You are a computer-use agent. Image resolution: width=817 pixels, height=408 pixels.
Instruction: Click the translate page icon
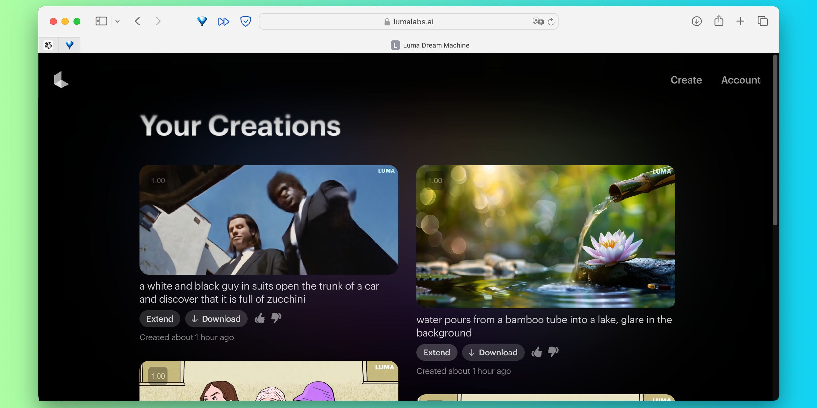[538, 22]
